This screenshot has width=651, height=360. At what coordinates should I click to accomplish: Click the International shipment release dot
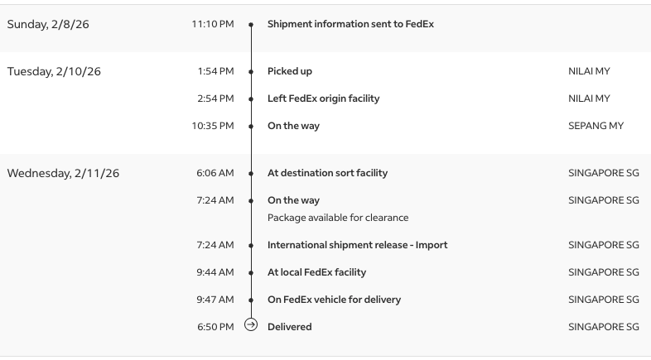pos(251,245)
